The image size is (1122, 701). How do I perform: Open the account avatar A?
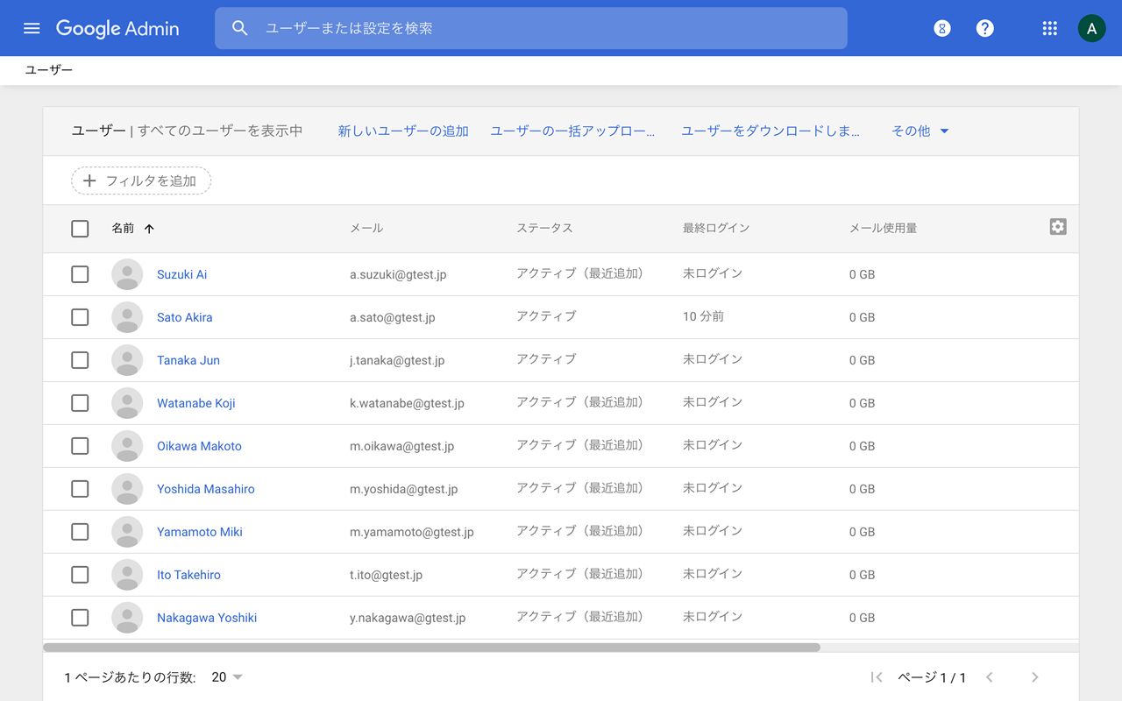pos(1091,28)
